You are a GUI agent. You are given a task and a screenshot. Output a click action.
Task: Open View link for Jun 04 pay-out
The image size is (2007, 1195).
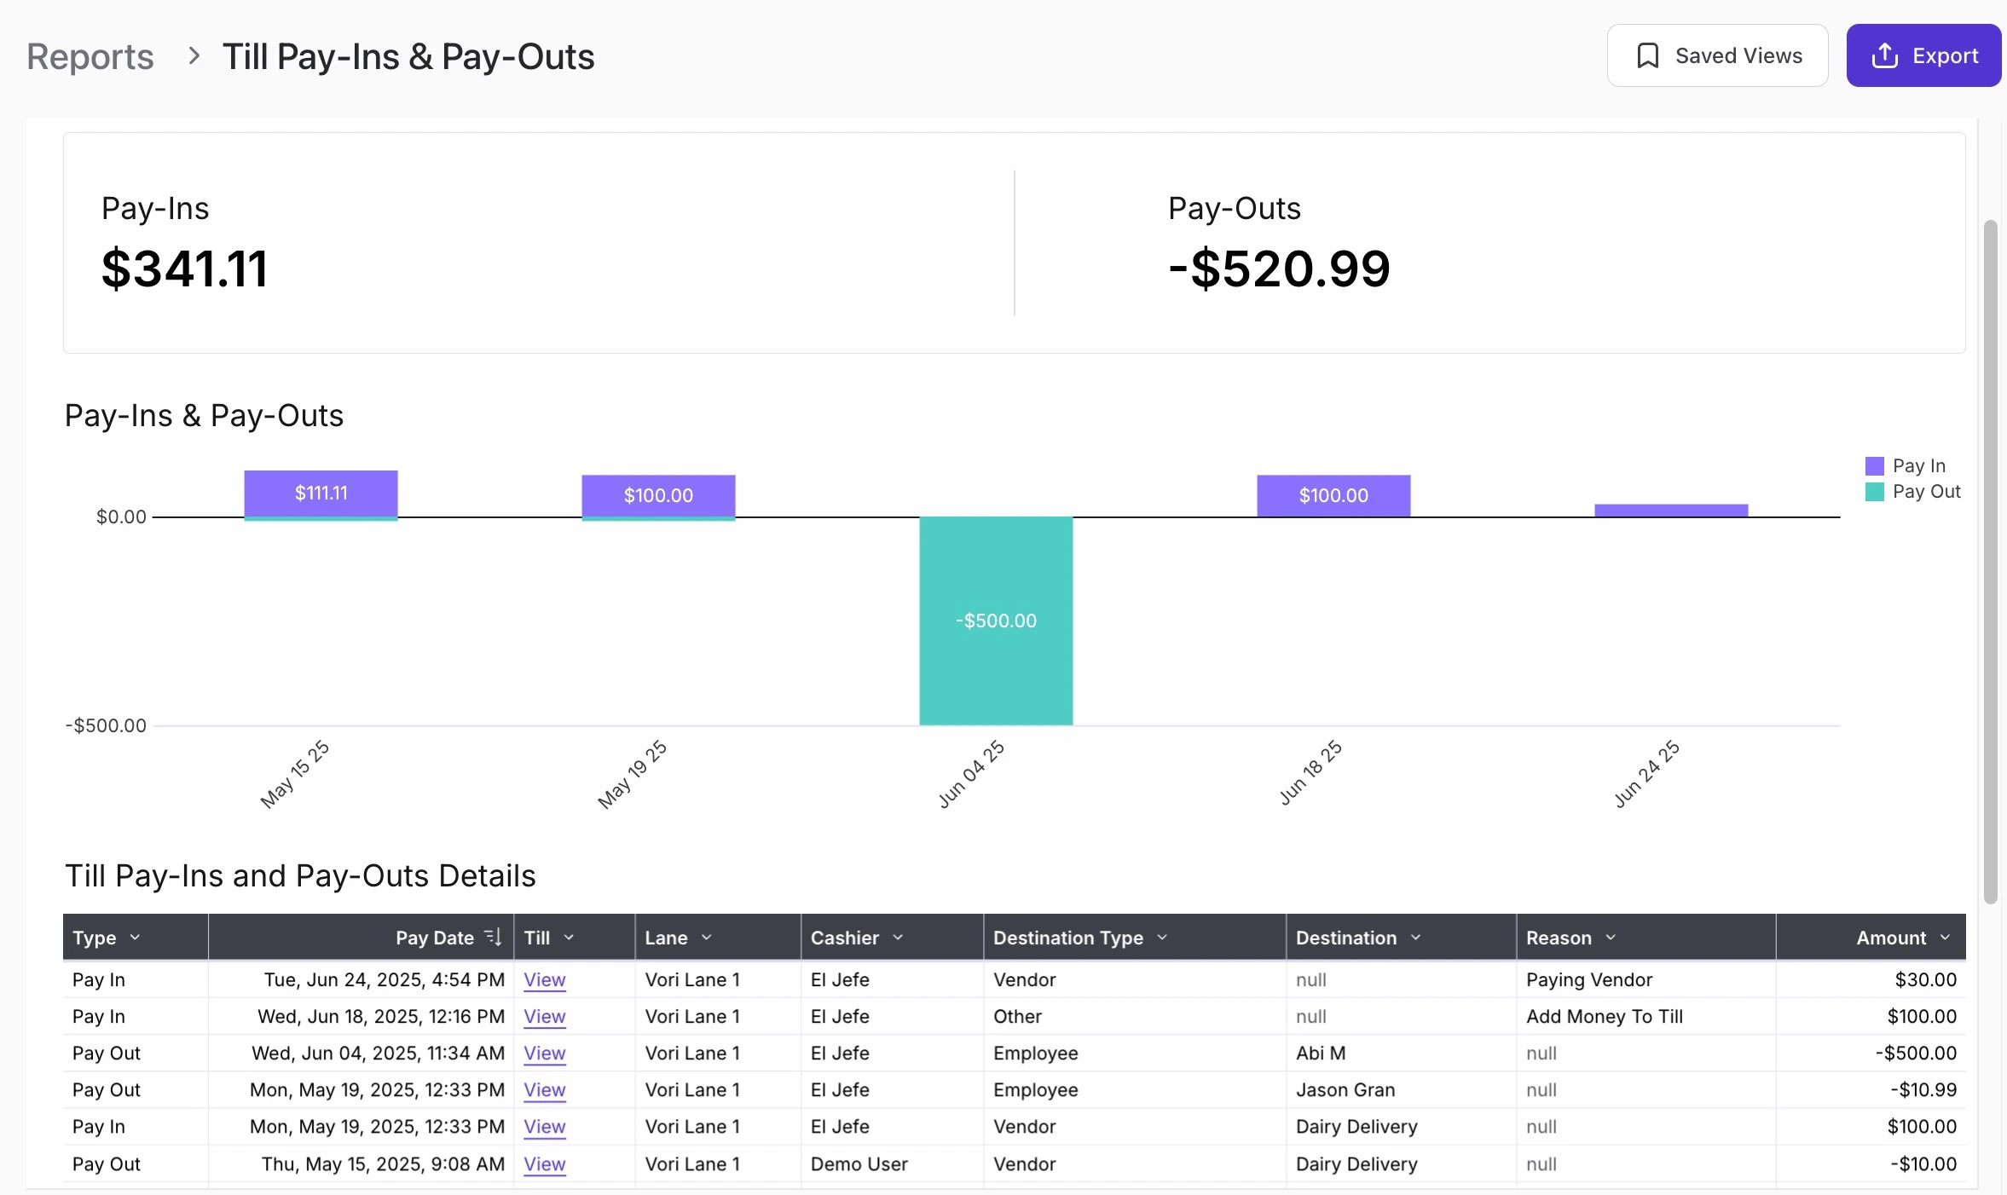click(x=544, y=1053)
